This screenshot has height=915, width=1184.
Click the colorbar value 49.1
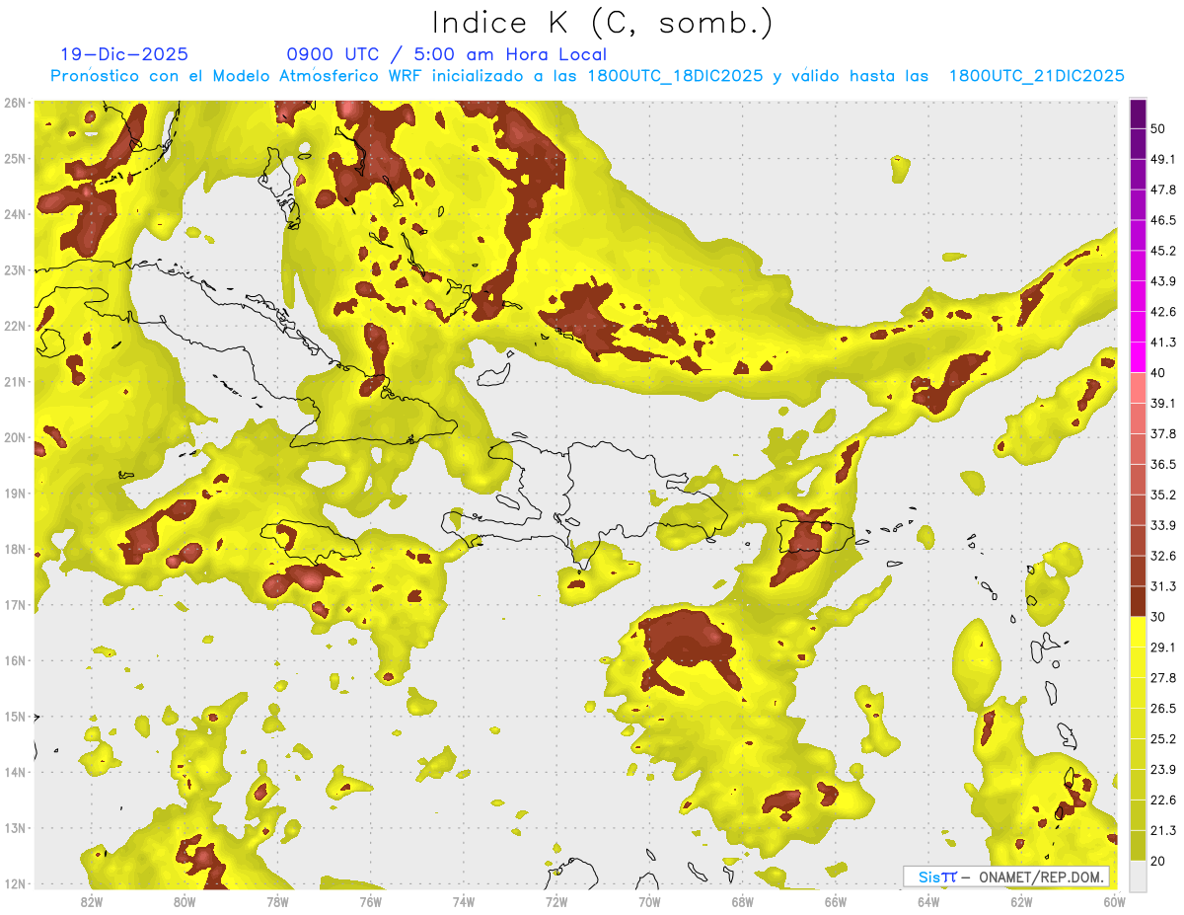click(x=1162, y=160)
